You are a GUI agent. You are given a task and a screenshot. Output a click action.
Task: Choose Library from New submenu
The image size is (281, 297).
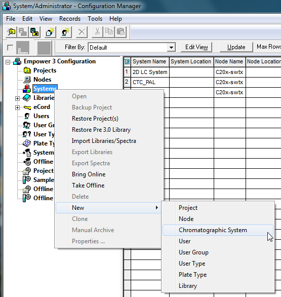point(218,286)
